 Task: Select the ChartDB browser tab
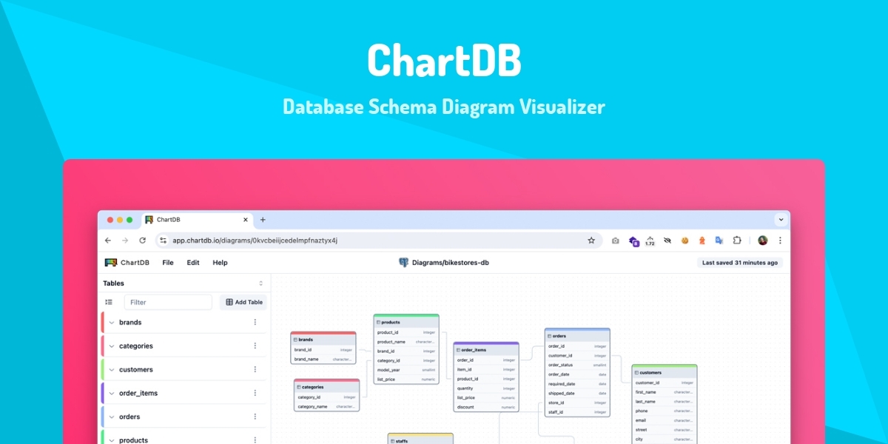pyautogui.click(x=198, y=220)
